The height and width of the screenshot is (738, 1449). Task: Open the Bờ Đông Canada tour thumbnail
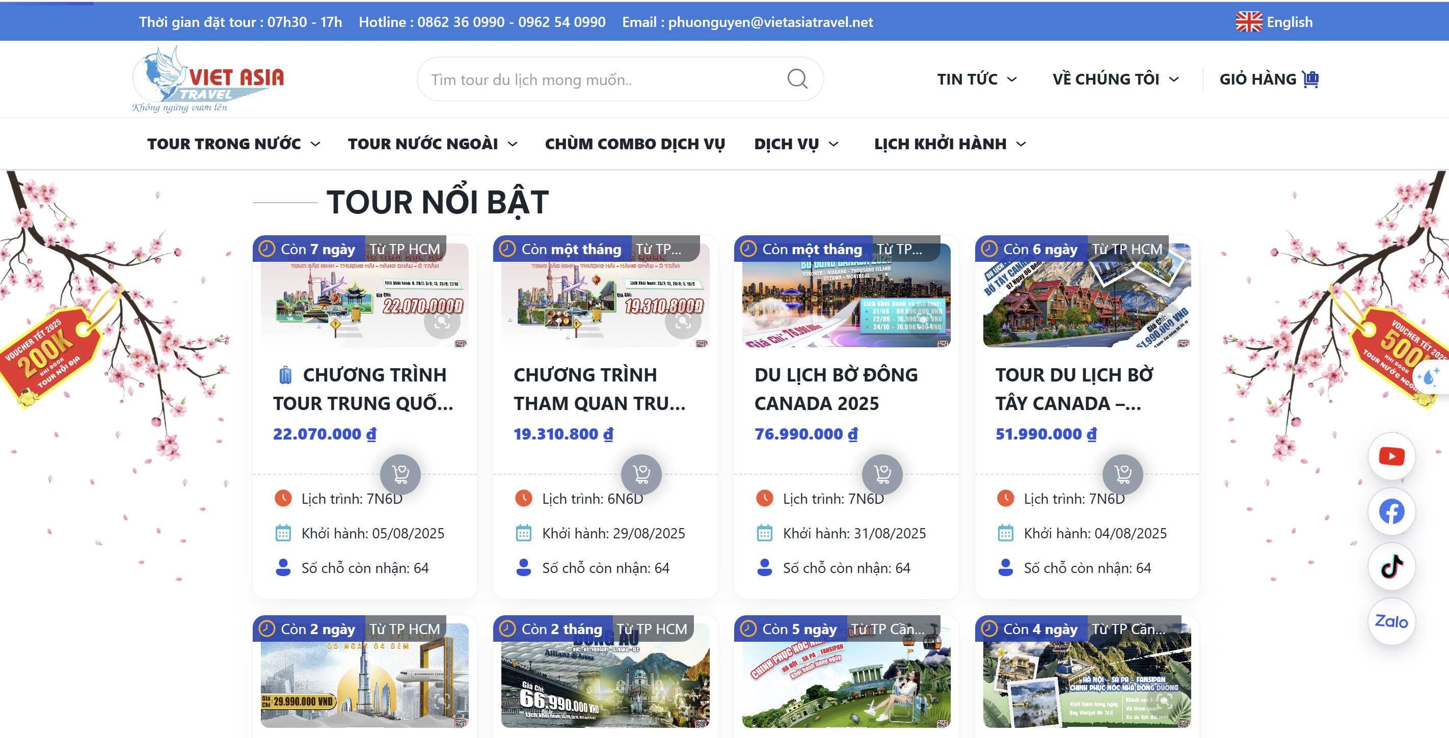point(847,295)
